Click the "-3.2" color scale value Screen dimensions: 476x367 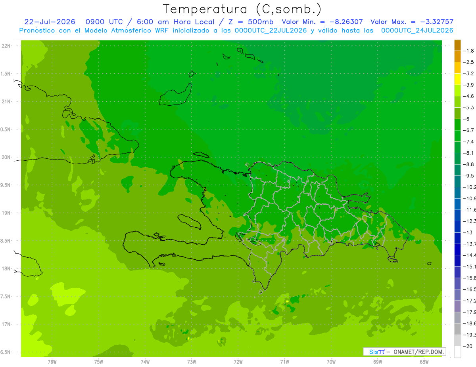(468, 74)
